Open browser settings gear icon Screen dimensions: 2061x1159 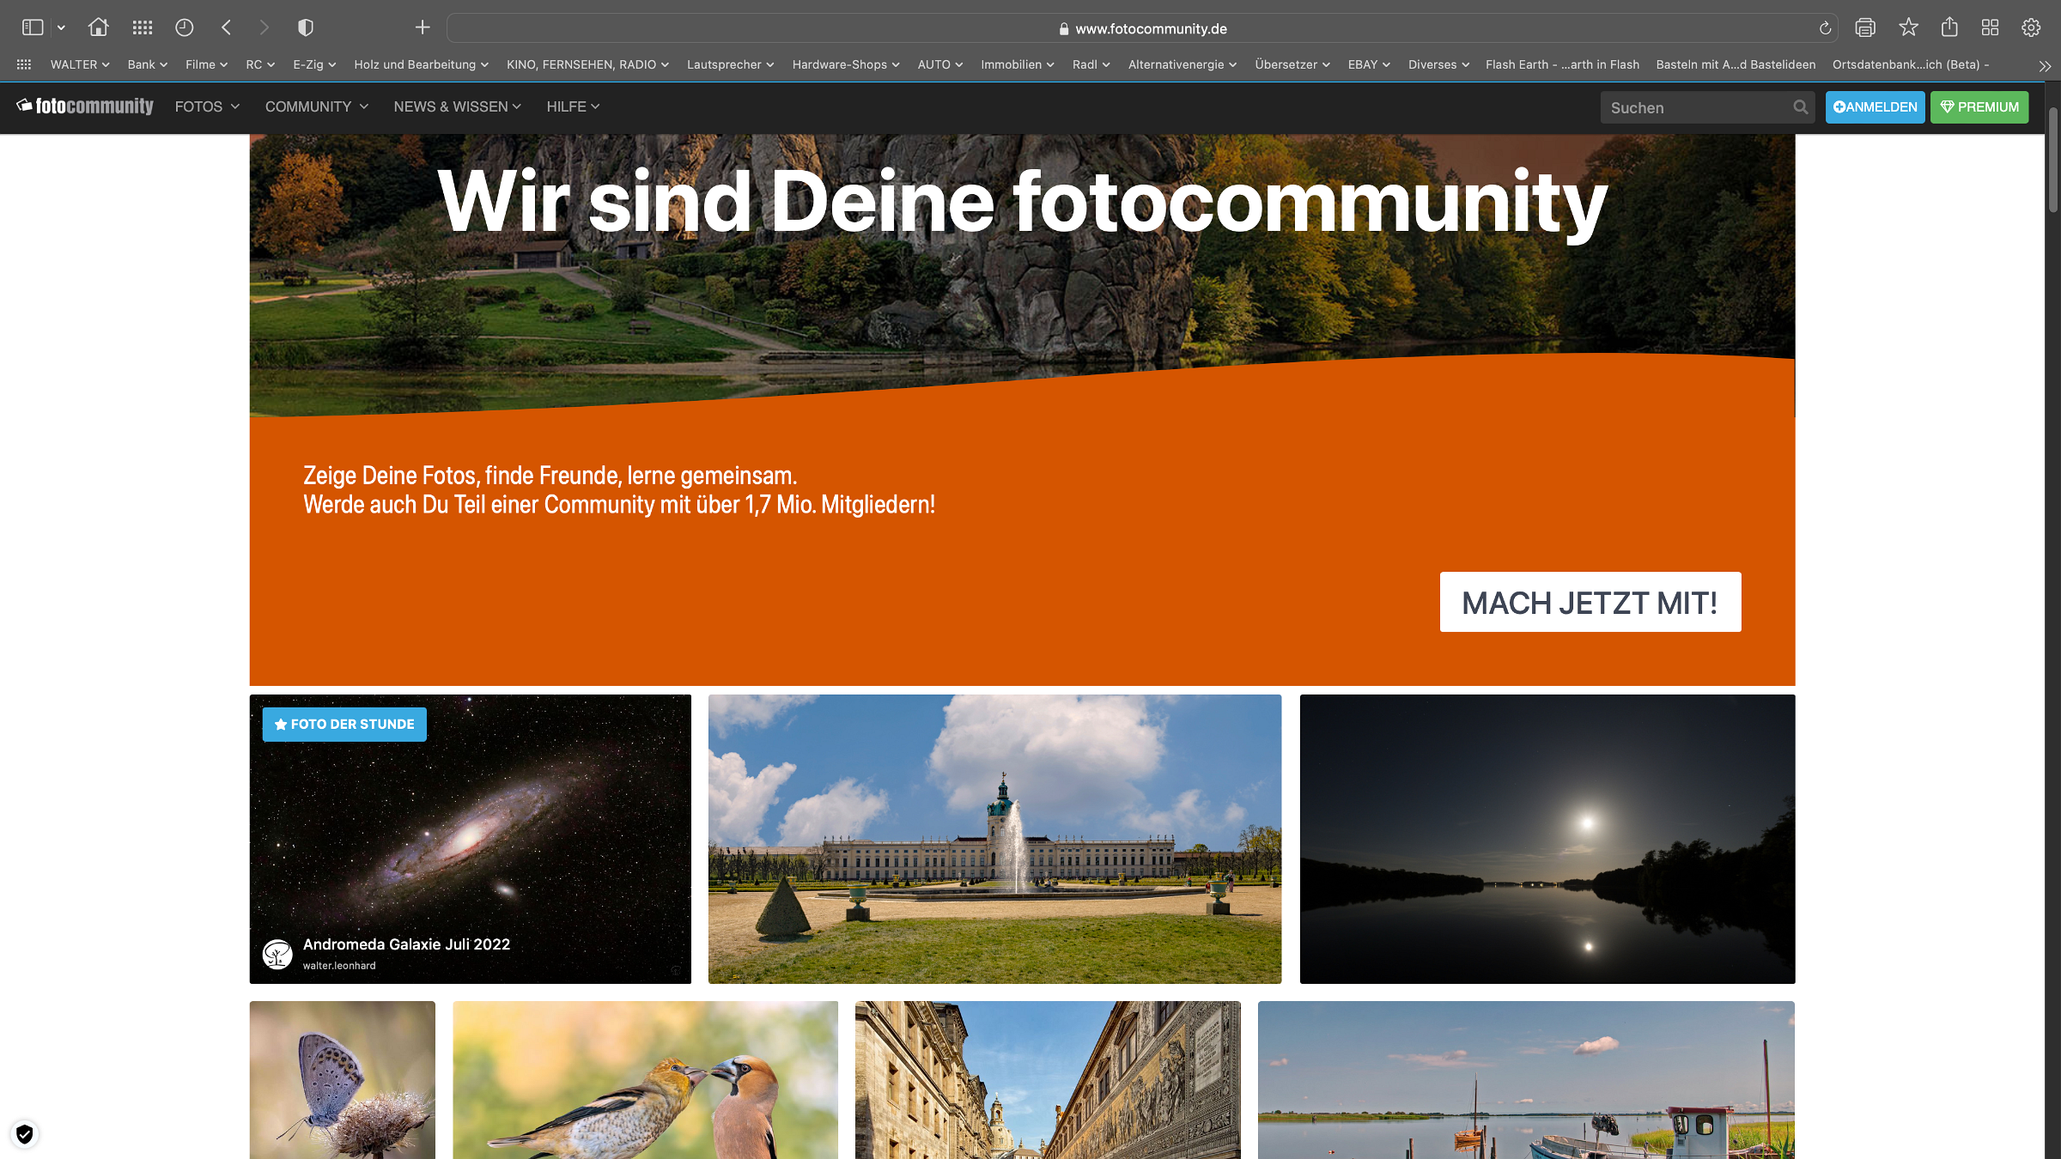coord(2030,27)
